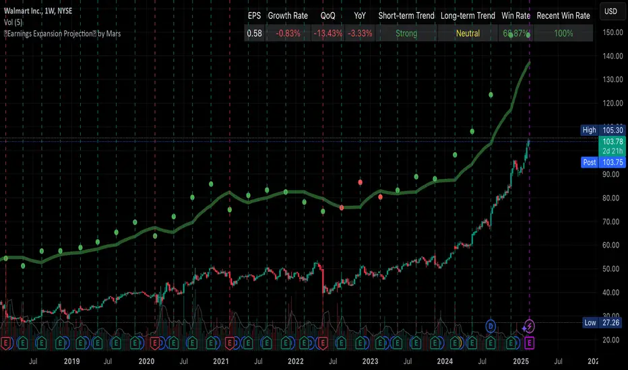Click the Growth Rate column header
The height and width of the screenshot is (370, 628).
tap(288, 15)
